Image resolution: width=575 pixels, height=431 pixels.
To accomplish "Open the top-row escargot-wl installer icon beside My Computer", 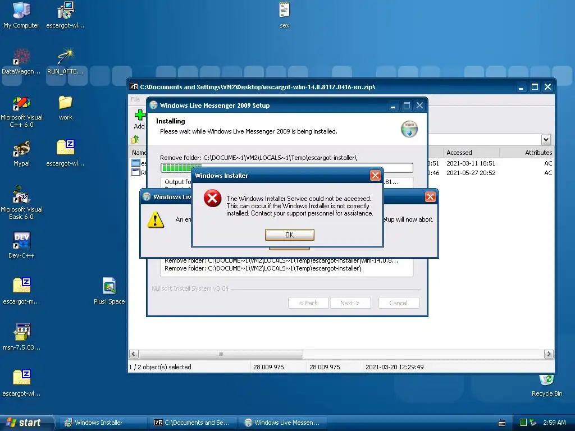I will [x=65, y=15].
